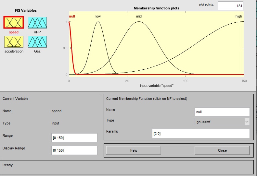257x176 pixels.
Task: Click the variable type value 'input'
Action: point(56,123)
